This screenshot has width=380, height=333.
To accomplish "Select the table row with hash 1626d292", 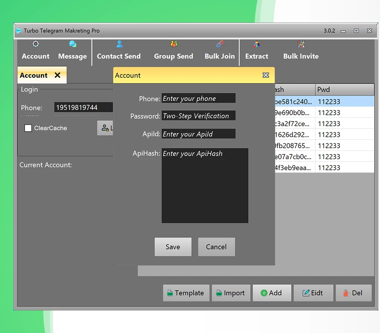I will [324, 134].
